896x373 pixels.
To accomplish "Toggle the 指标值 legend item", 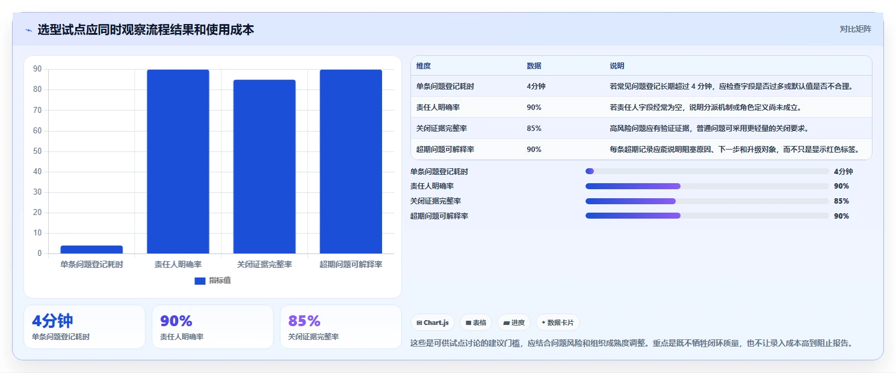I will coord(212,281).
